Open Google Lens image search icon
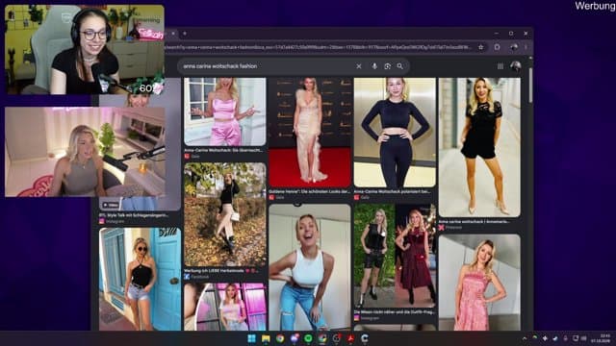 pyautogui.click(x=387, y=66)
